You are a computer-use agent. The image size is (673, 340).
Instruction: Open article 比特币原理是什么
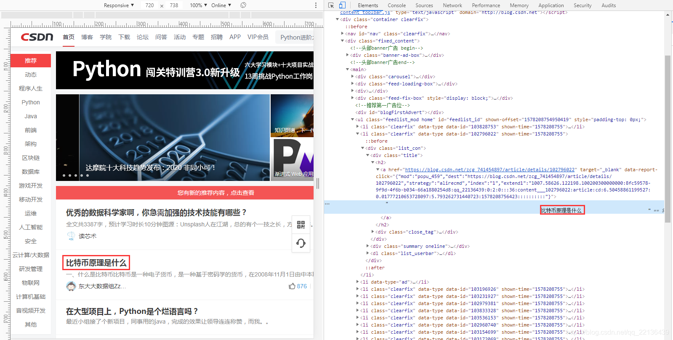[96, 263]
